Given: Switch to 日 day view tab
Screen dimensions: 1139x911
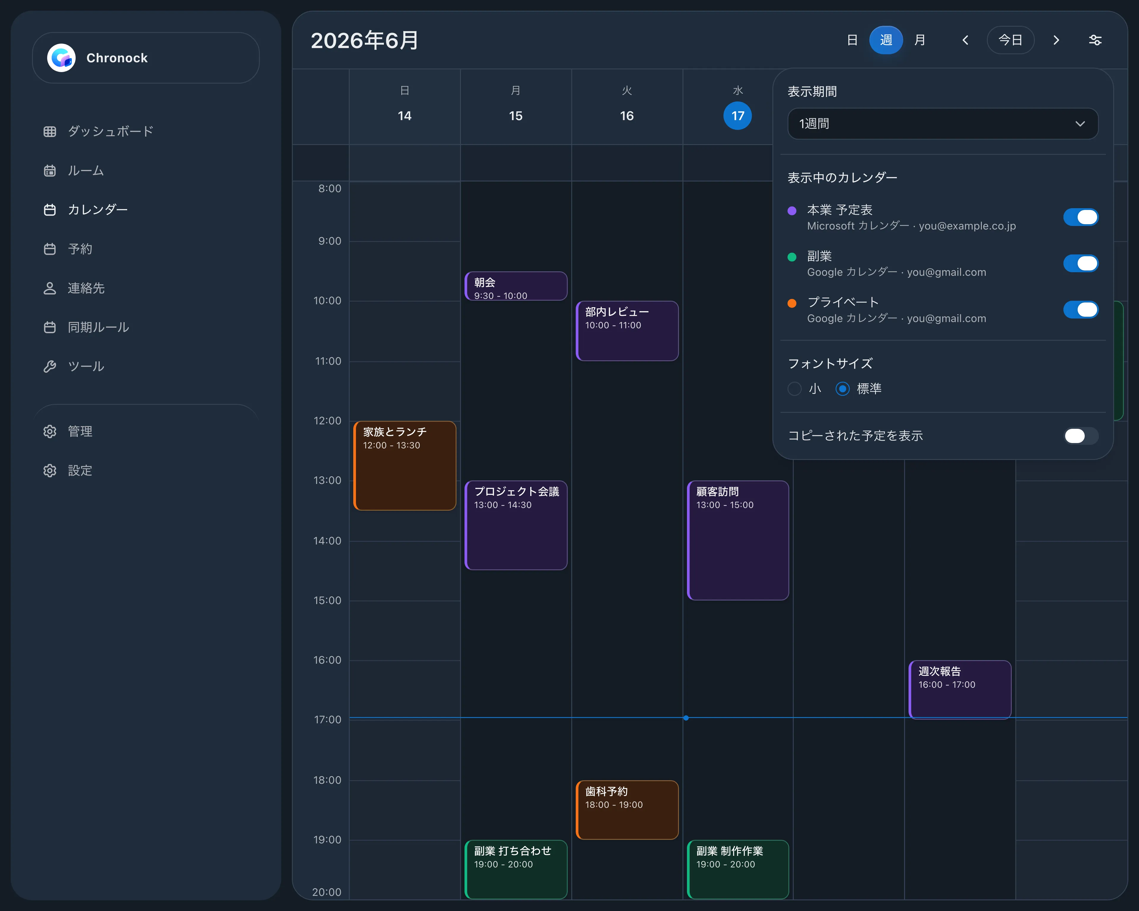Looking at the screenshot, I should click(x=852, y=40).
